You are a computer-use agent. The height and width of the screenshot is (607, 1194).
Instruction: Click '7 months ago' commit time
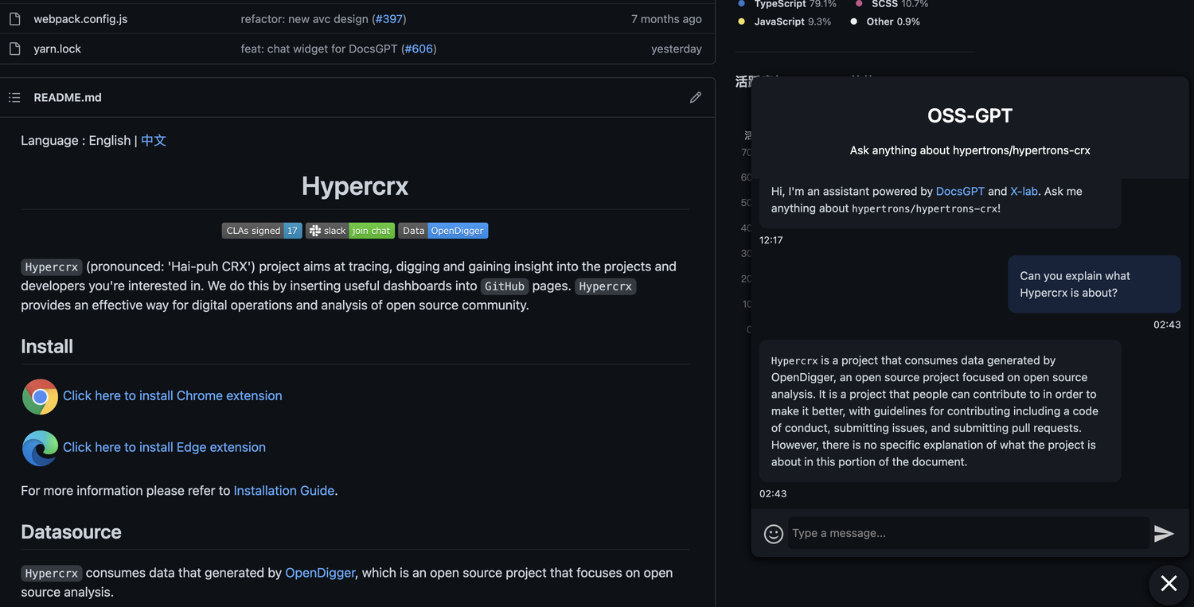(666, 19)
